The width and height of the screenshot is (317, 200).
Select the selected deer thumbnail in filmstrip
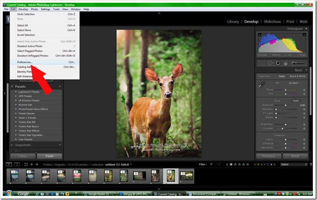(171, 176)
